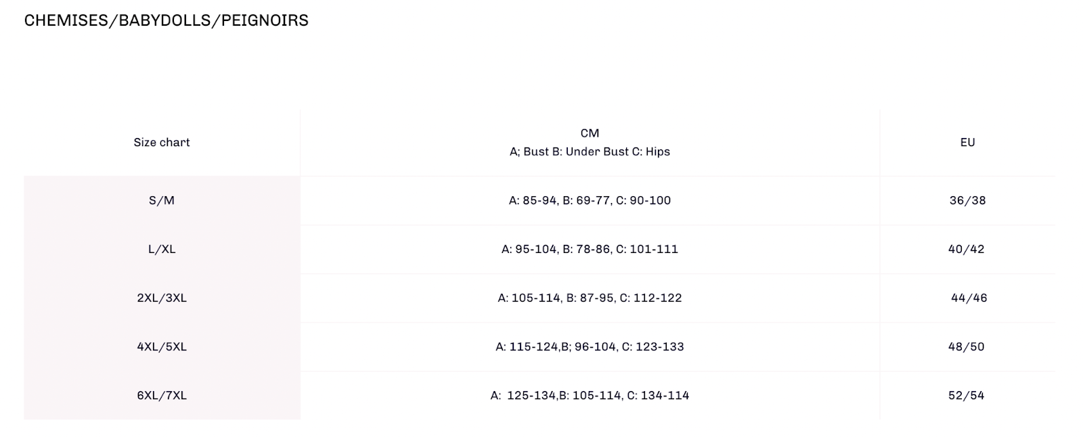Screen dimensions: 1083x437
Task: Click EU size 48/50
Action: (967, 346)
